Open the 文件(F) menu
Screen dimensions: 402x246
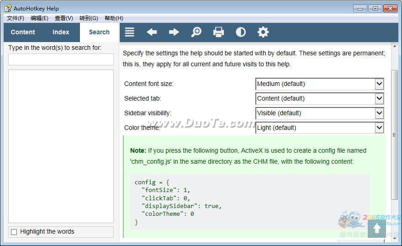point(16,18)
